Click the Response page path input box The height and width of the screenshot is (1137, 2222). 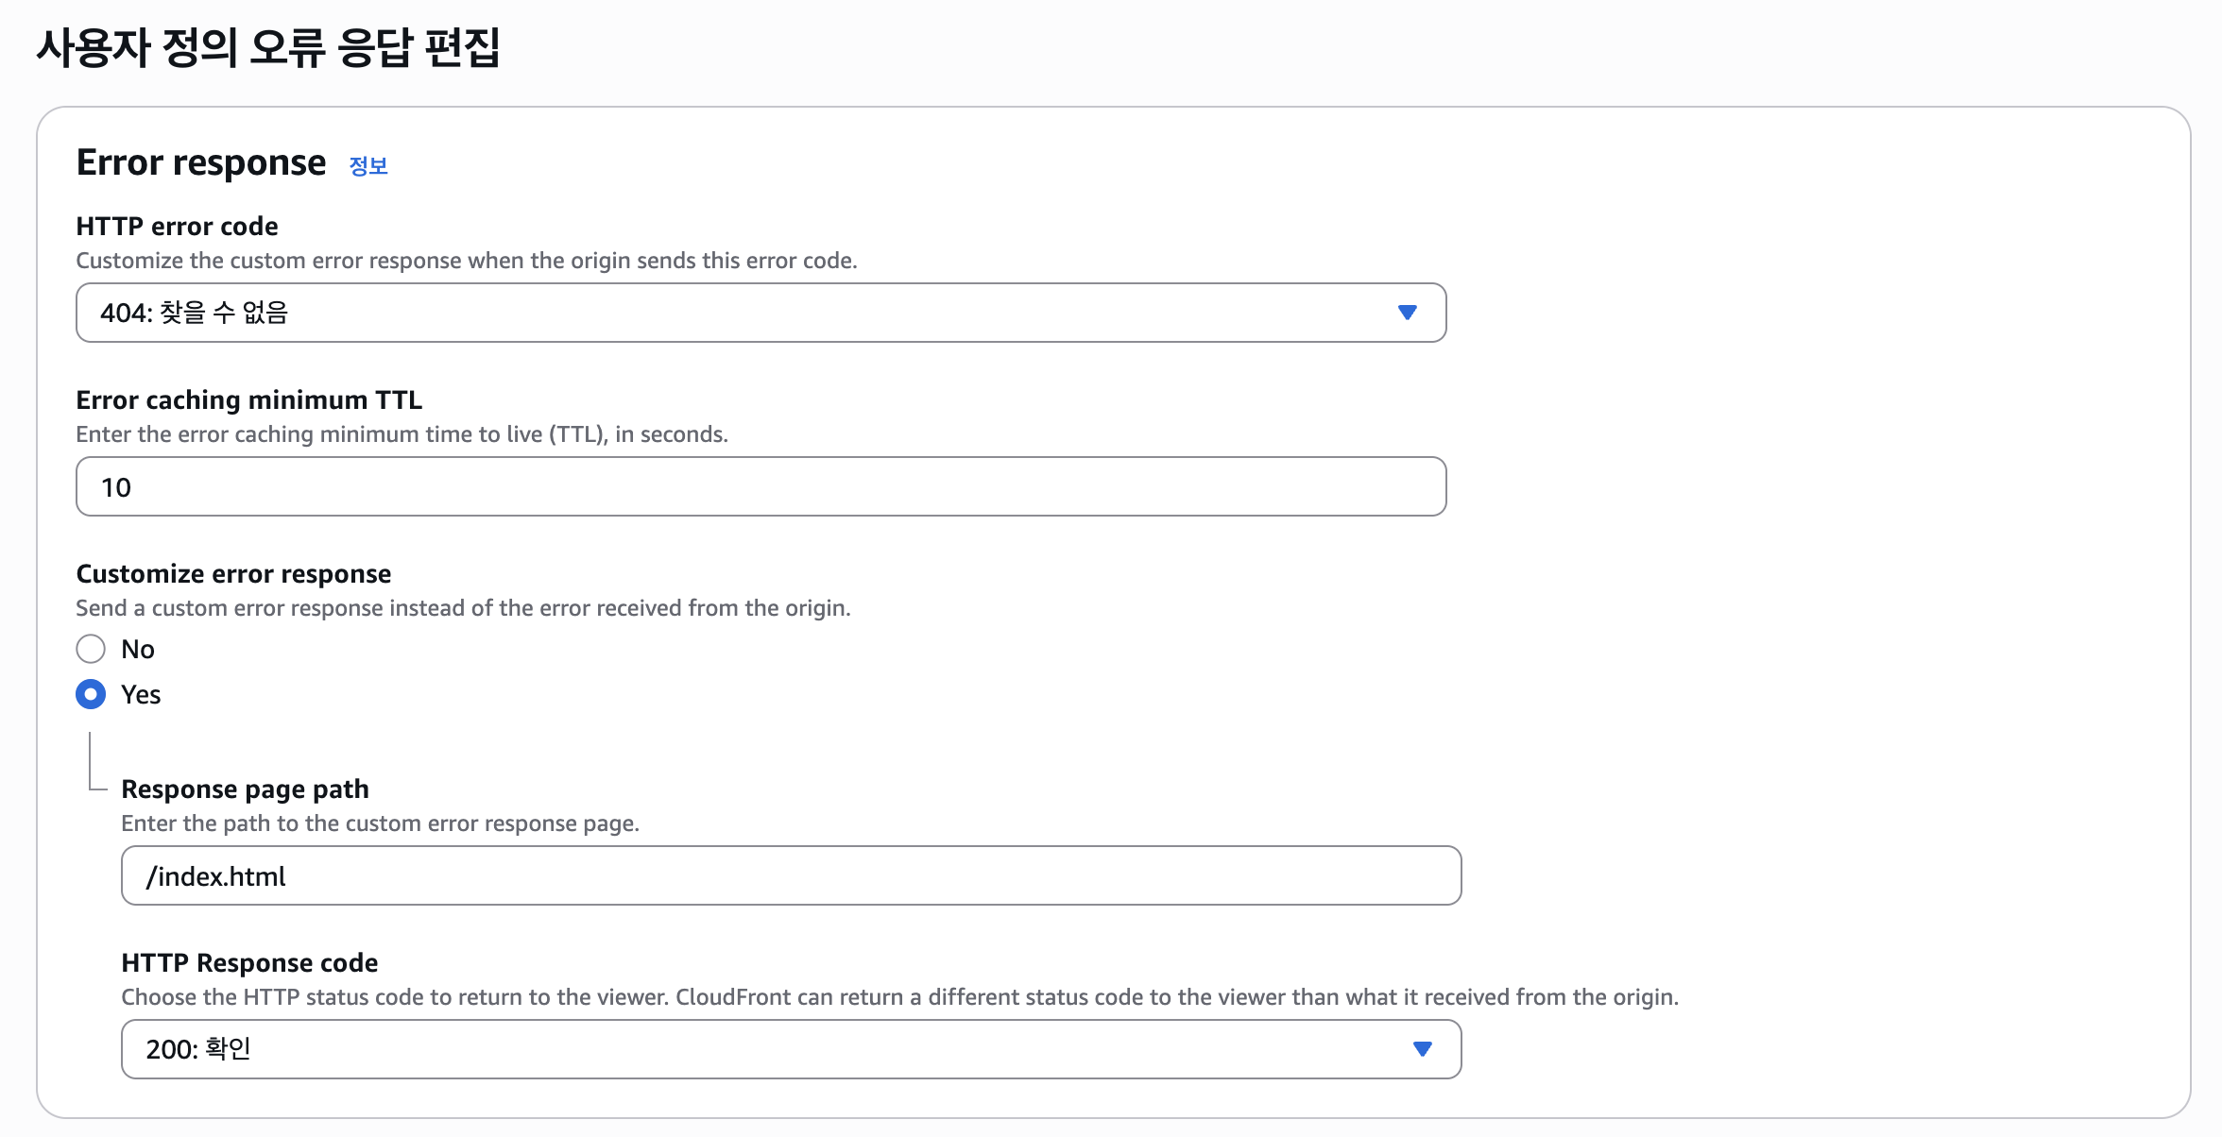(790, 876)
